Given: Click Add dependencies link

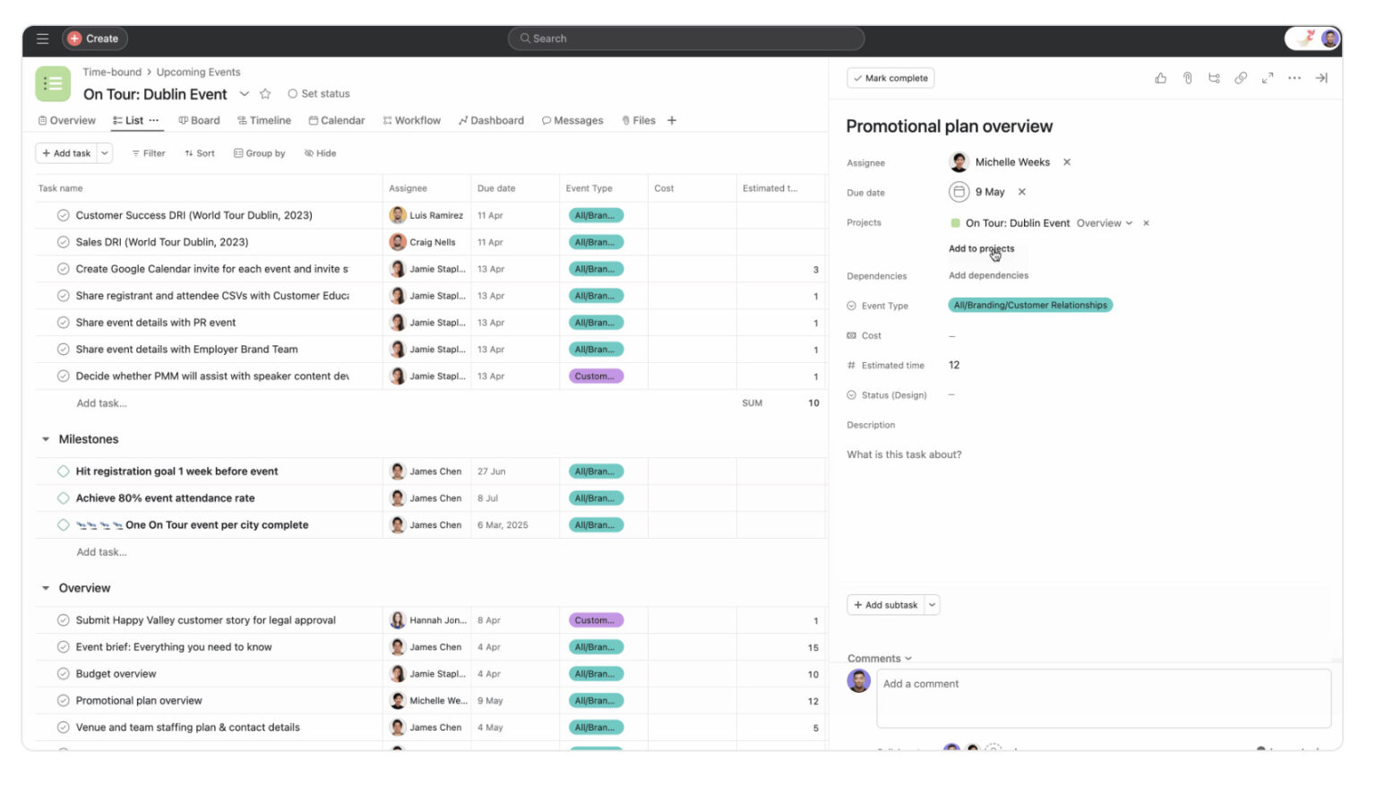Looking at the screenshot, I should coord(988,275).
